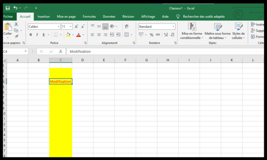
Task: Open the Formules ribbon tab
Action: pos(89,16)
